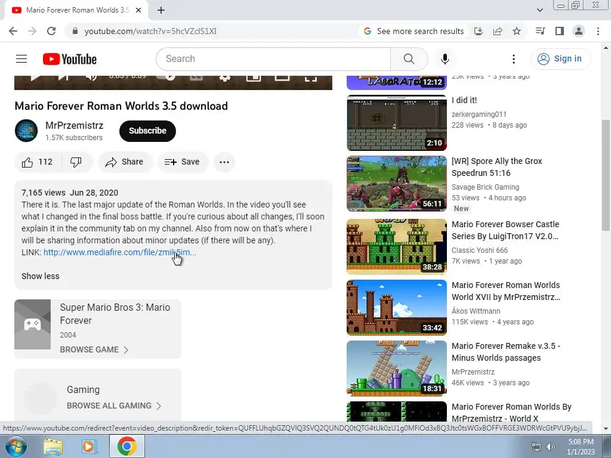The image size is (611, 458).
Task: Open Spore Ally the Grox Speedrun title
Action: pyautogui.click(x=497, y=167)
